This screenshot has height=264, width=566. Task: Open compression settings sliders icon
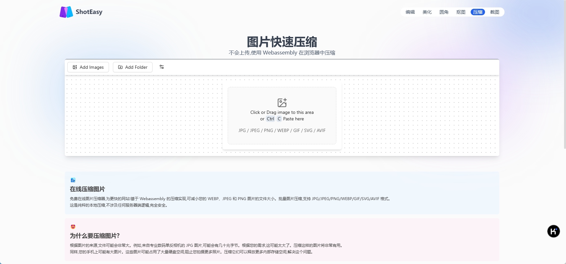pos(162,67)
